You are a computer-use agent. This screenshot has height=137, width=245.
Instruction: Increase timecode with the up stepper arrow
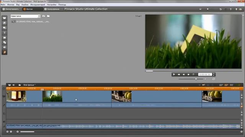pos(214,73)
